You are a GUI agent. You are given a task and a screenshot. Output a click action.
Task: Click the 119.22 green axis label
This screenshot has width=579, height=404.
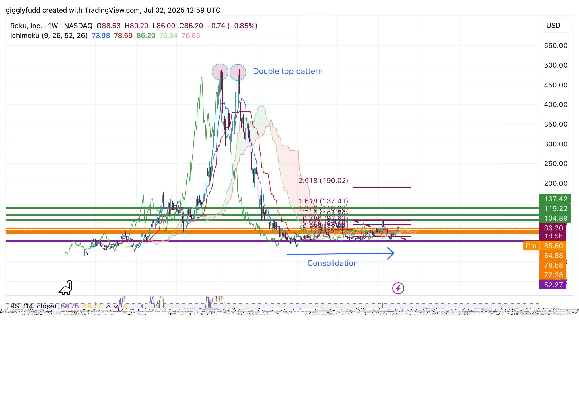click(555, 209)
